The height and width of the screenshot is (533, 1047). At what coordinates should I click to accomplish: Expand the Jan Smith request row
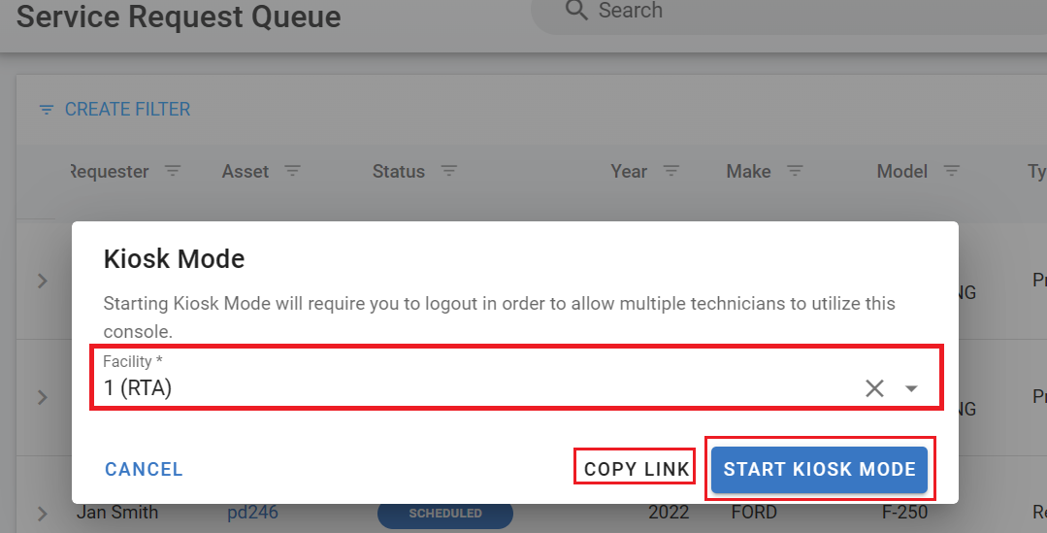click(x=42, y=513)
